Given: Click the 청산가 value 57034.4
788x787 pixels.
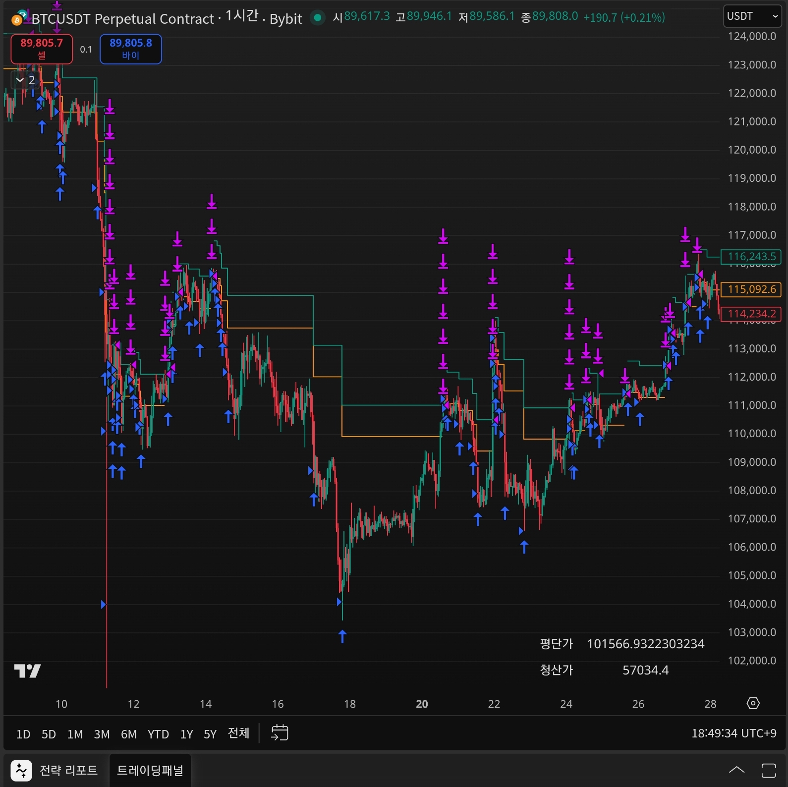Looking at the screenshot, I should [646, 670].
